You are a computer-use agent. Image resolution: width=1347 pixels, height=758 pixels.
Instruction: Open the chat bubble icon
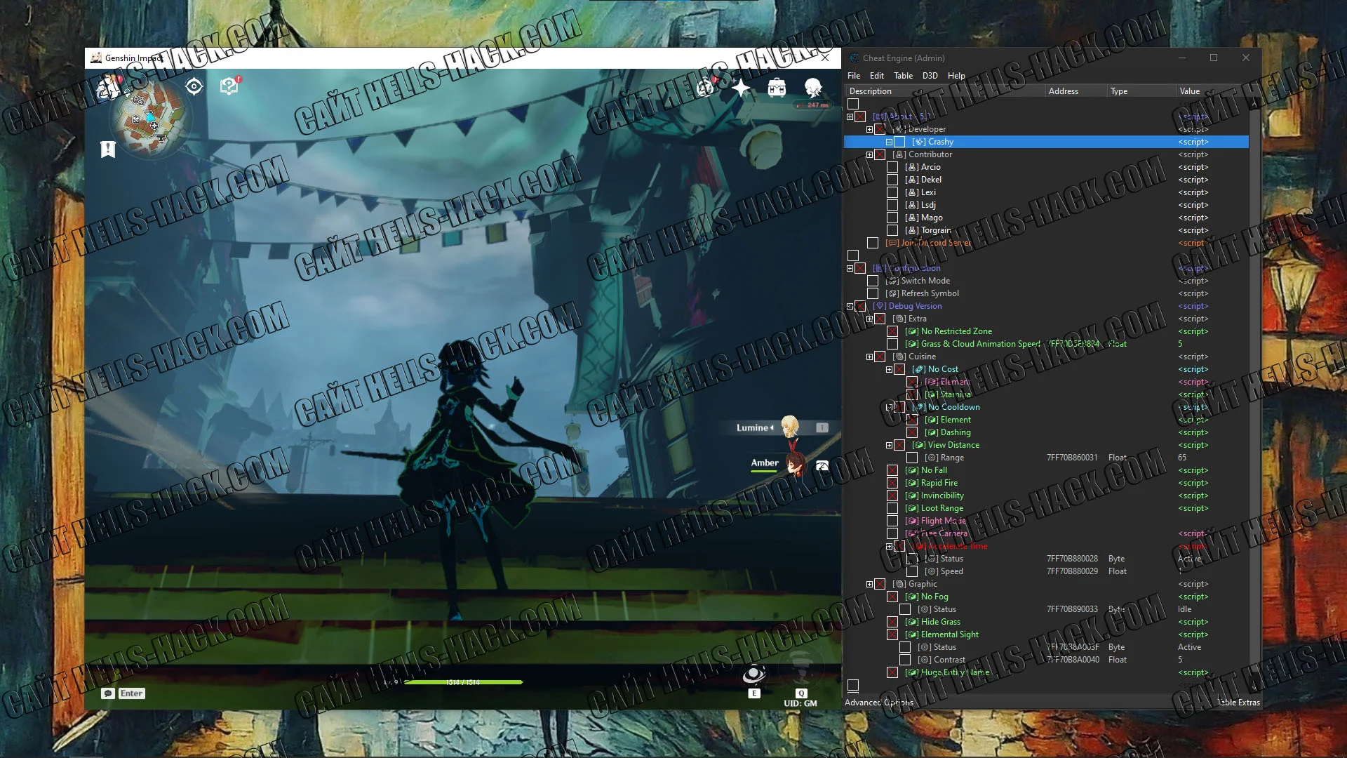coord(108,693)
